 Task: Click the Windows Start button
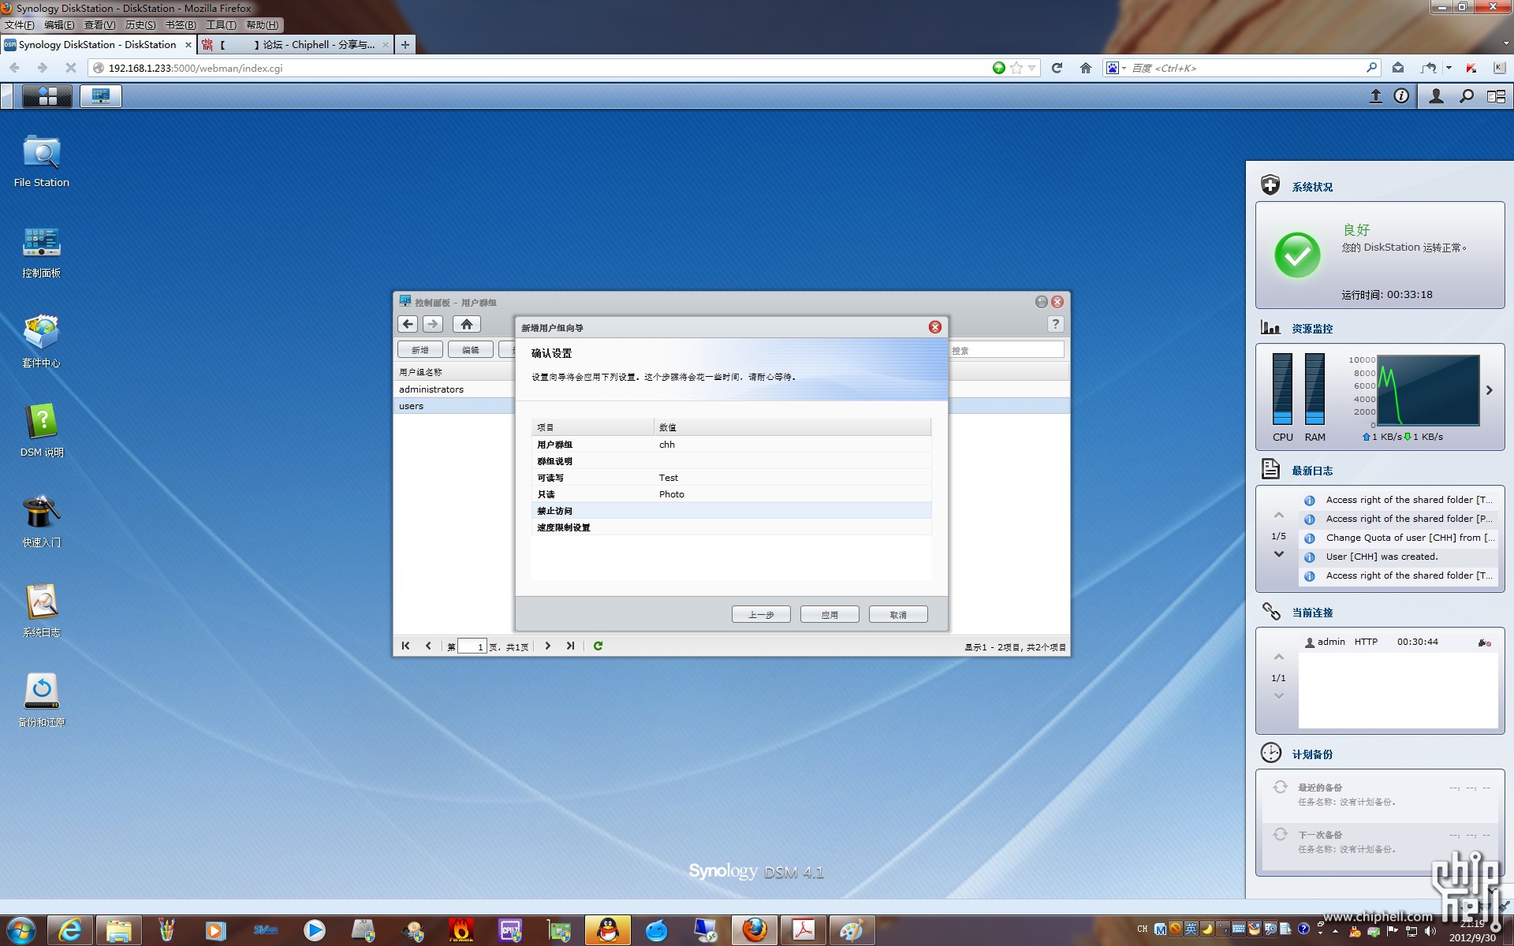(x=21, y=930)
